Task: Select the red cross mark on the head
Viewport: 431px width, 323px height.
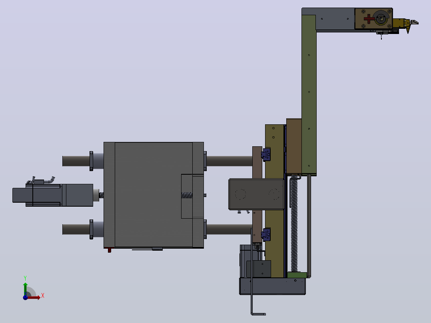Action: 369,19
